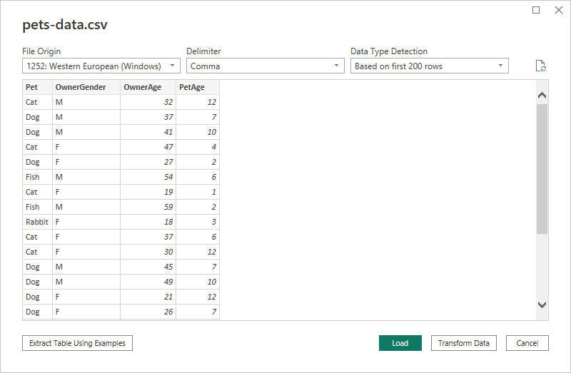Close the pets-data.csv dialog
This screenshot has width=571, height=373.
pos(559,10)
